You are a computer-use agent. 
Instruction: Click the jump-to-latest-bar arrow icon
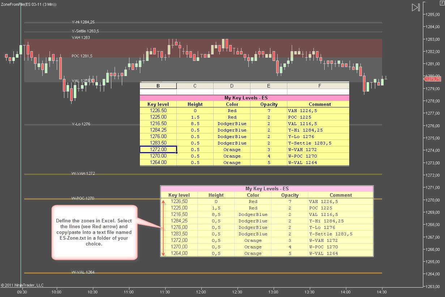coord(416,8)
